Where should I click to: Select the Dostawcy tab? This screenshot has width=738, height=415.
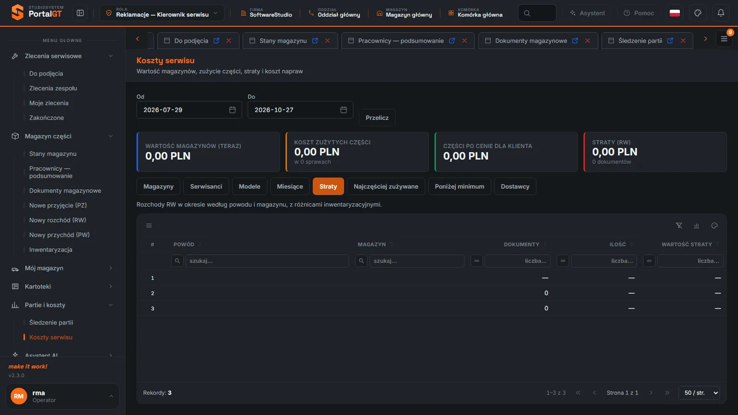tap(515, 186)
